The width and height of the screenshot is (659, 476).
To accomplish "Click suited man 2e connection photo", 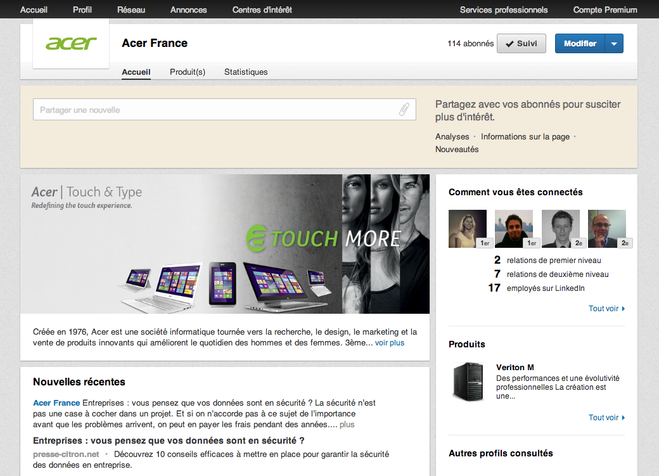I will coord(561,229).
